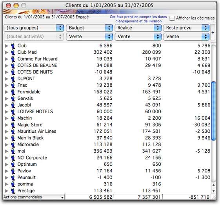Open the Reste prévu column dropdown
220x205 pixels.
[186, 28]
